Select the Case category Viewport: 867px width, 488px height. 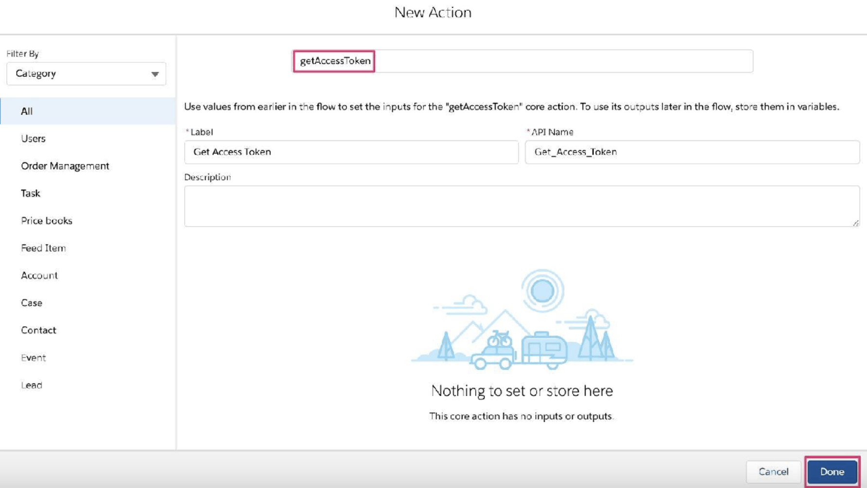pos(87,303)
